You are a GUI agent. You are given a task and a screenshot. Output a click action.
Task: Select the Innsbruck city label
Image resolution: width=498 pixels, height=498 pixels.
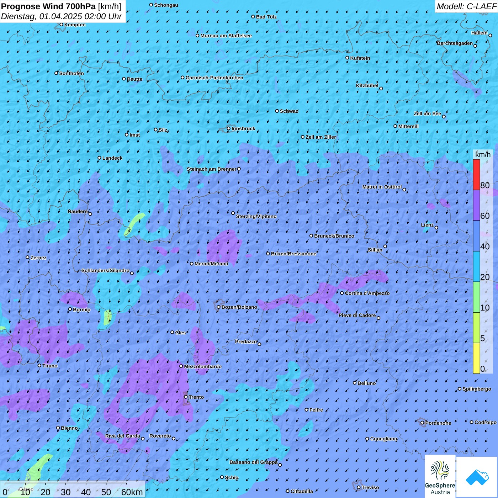point(243,128)
